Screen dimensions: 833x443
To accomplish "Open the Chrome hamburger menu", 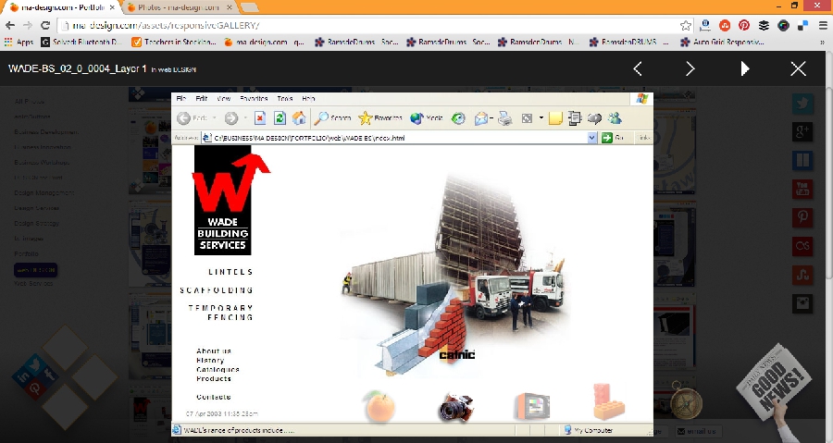I will point(823,25).
